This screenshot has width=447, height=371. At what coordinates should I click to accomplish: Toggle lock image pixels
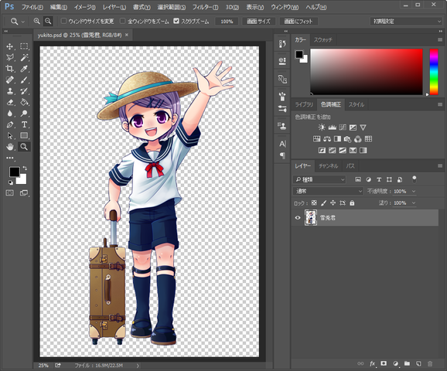323,203
